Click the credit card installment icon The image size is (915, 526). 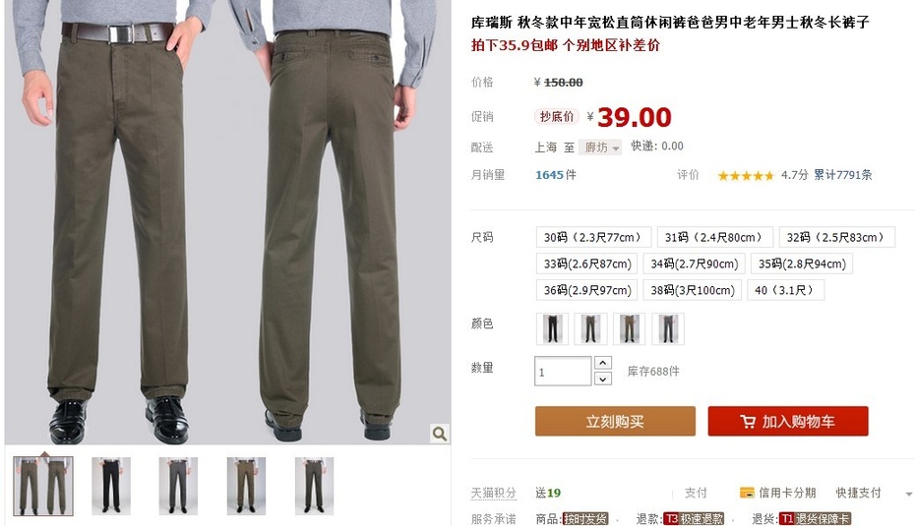747,493
